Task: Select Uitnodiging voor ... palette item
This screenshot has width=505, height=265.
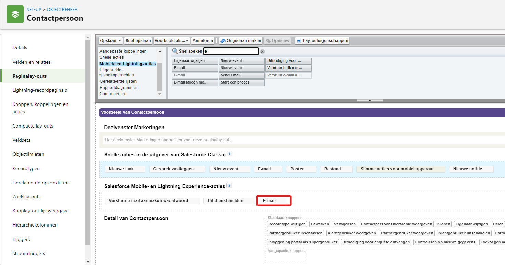Action: tap(288, 61)
